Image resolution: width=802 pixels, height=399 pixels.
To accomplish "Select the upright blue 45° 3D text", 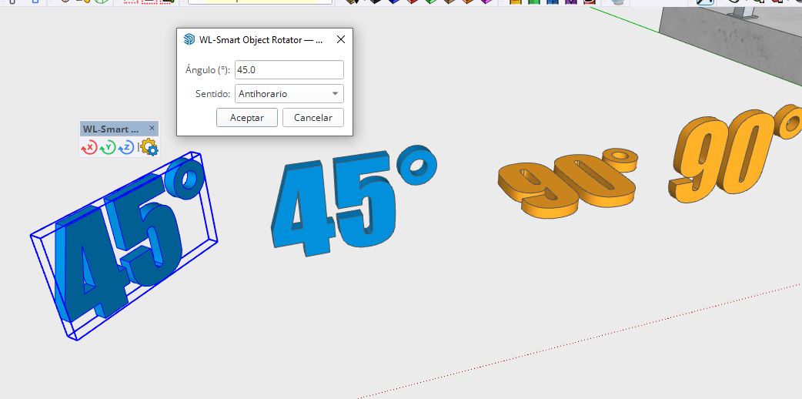I will pyautogui.click(x=353, y=199).
